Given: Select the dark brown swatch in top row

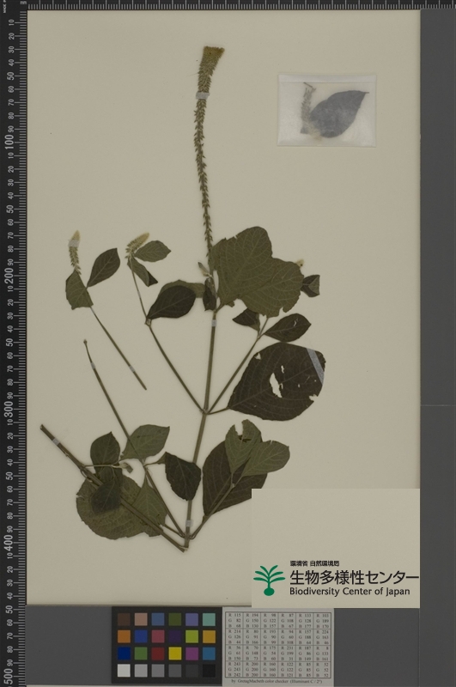Looking at the screenshot, I should (124, 619).
